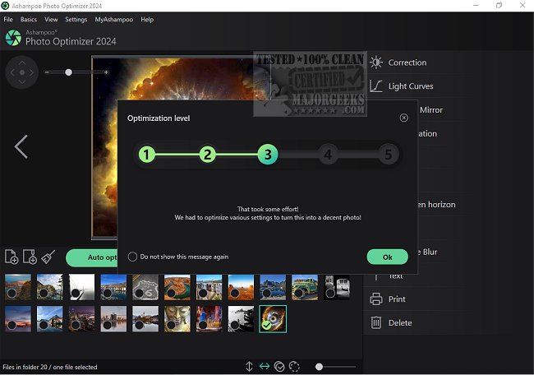
Task: Open the Basics menu
Action: click(29, 20)
